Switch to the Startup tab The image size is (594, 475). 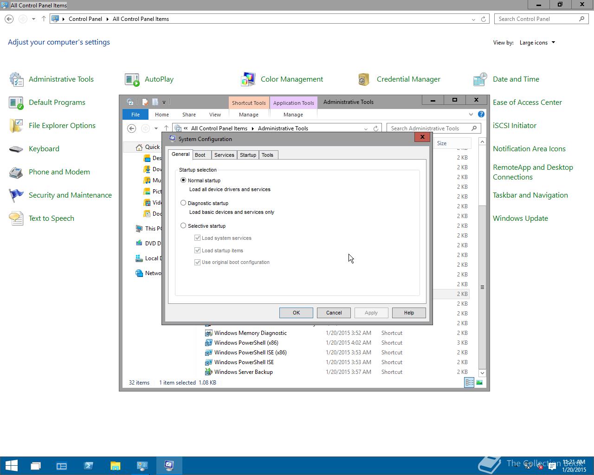[248, 155]
